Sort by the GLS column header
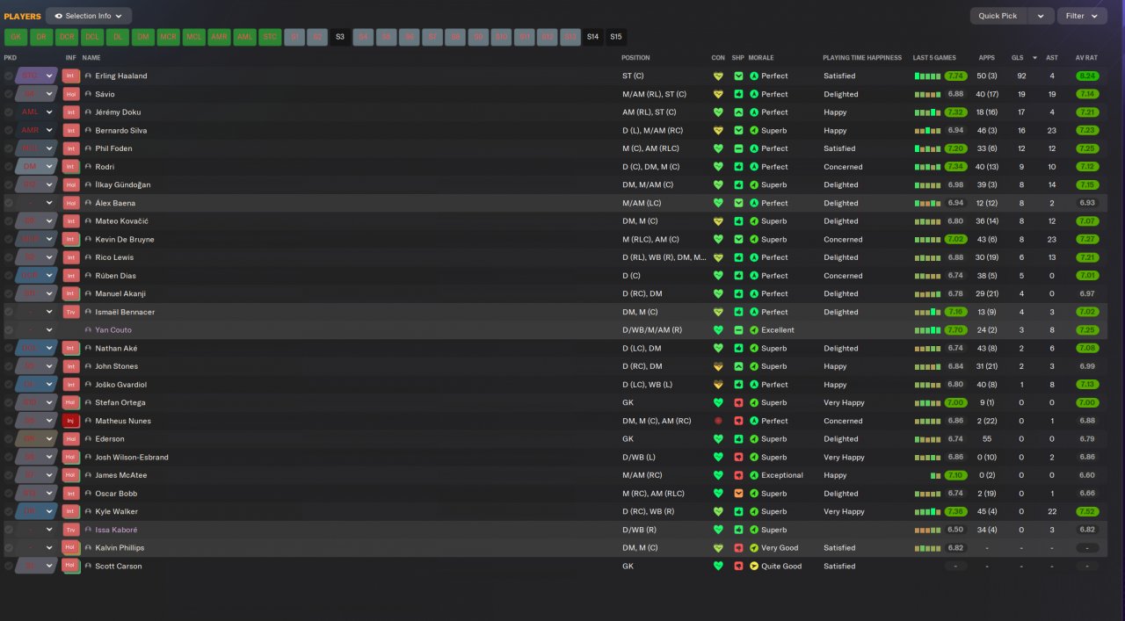Viewport: 1125px width, 621px height. pos(1018,58)
